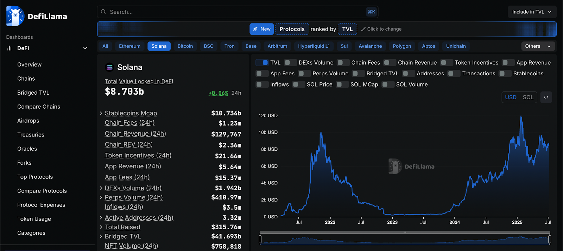Expand the Total Raised row
The image size is (563, 251).
[101, 227]
